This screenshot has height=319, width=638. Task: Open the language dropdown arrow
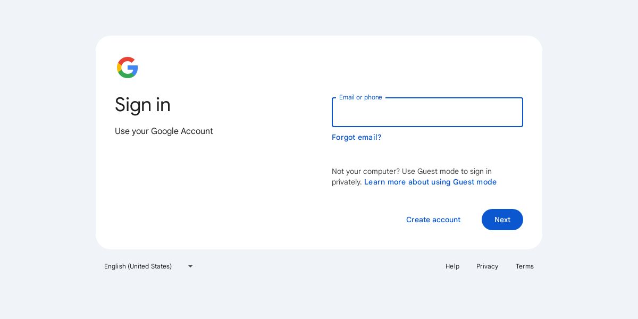[190, 266]
